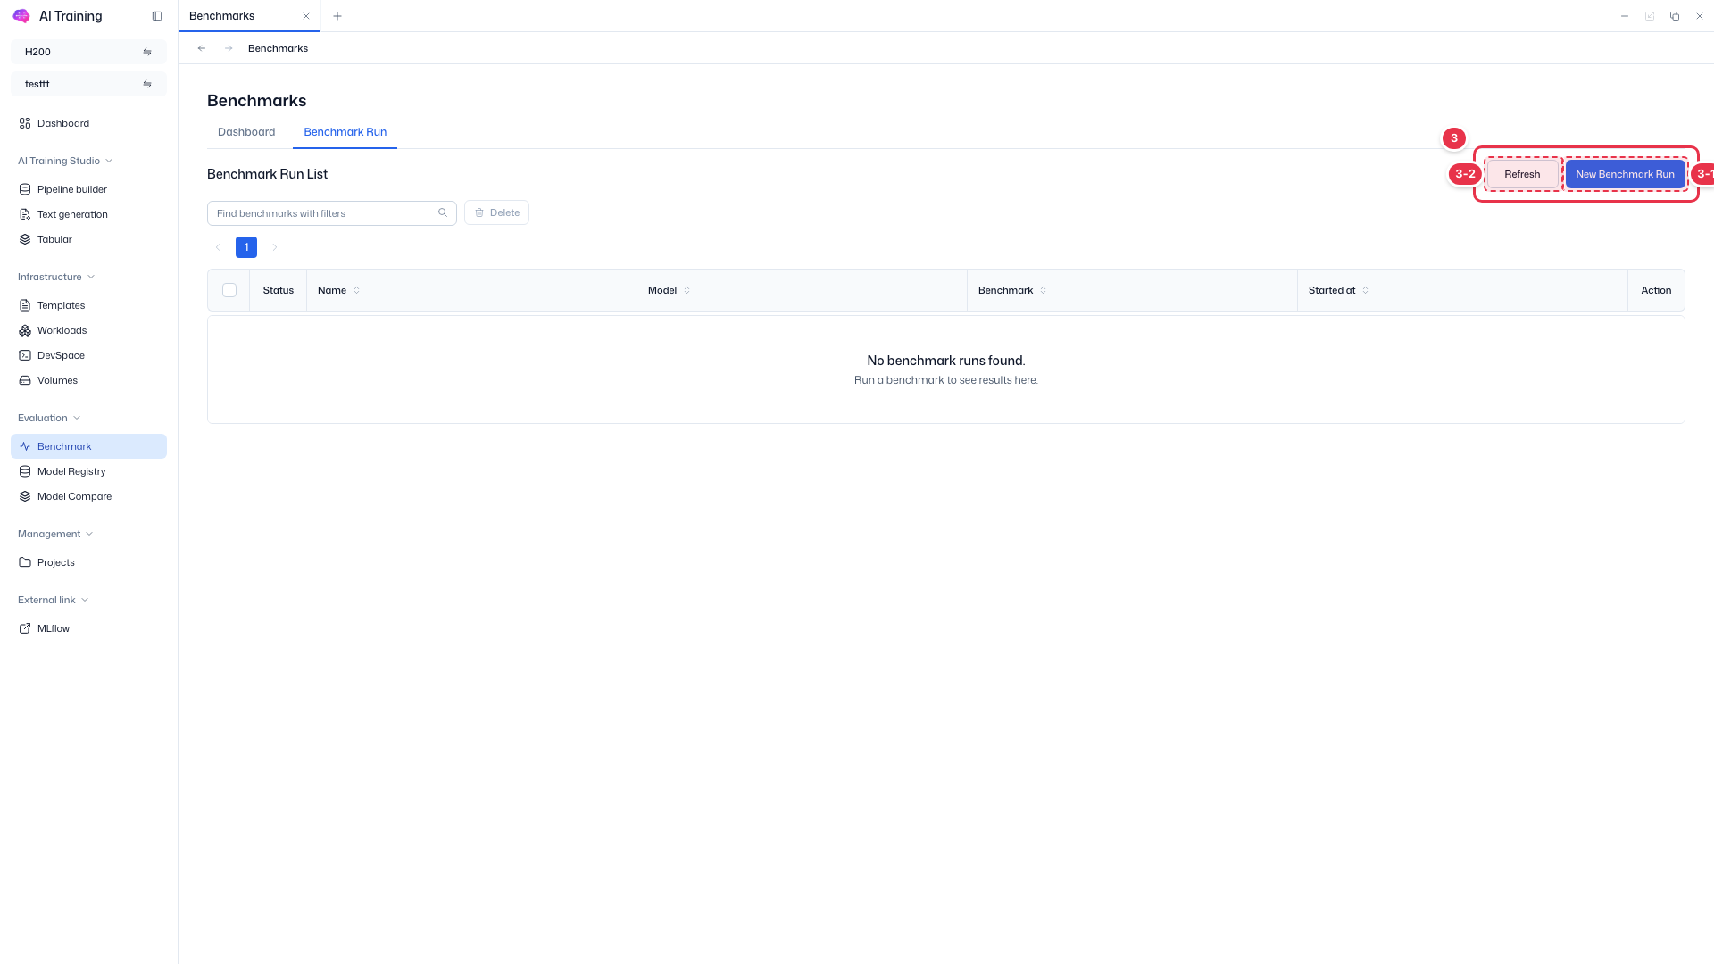This screenshot has width=1714, height=964.
Task: Navigate forward with the right arrow icon
Action: 229,48
